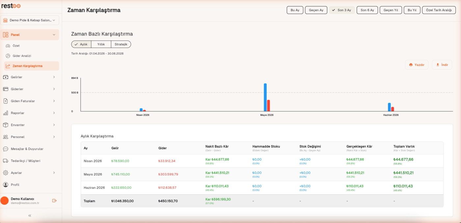Switch to the Yıllık view
Viewport: 461px width, 223px height.
(101, 44)
